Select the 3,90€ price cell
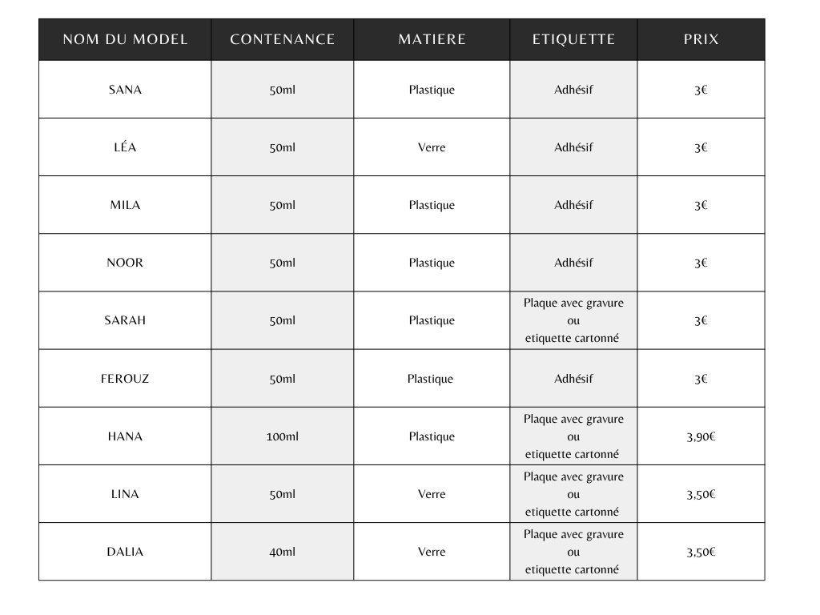820x615 pixels. pyautogui.click(x=701, y=436)
